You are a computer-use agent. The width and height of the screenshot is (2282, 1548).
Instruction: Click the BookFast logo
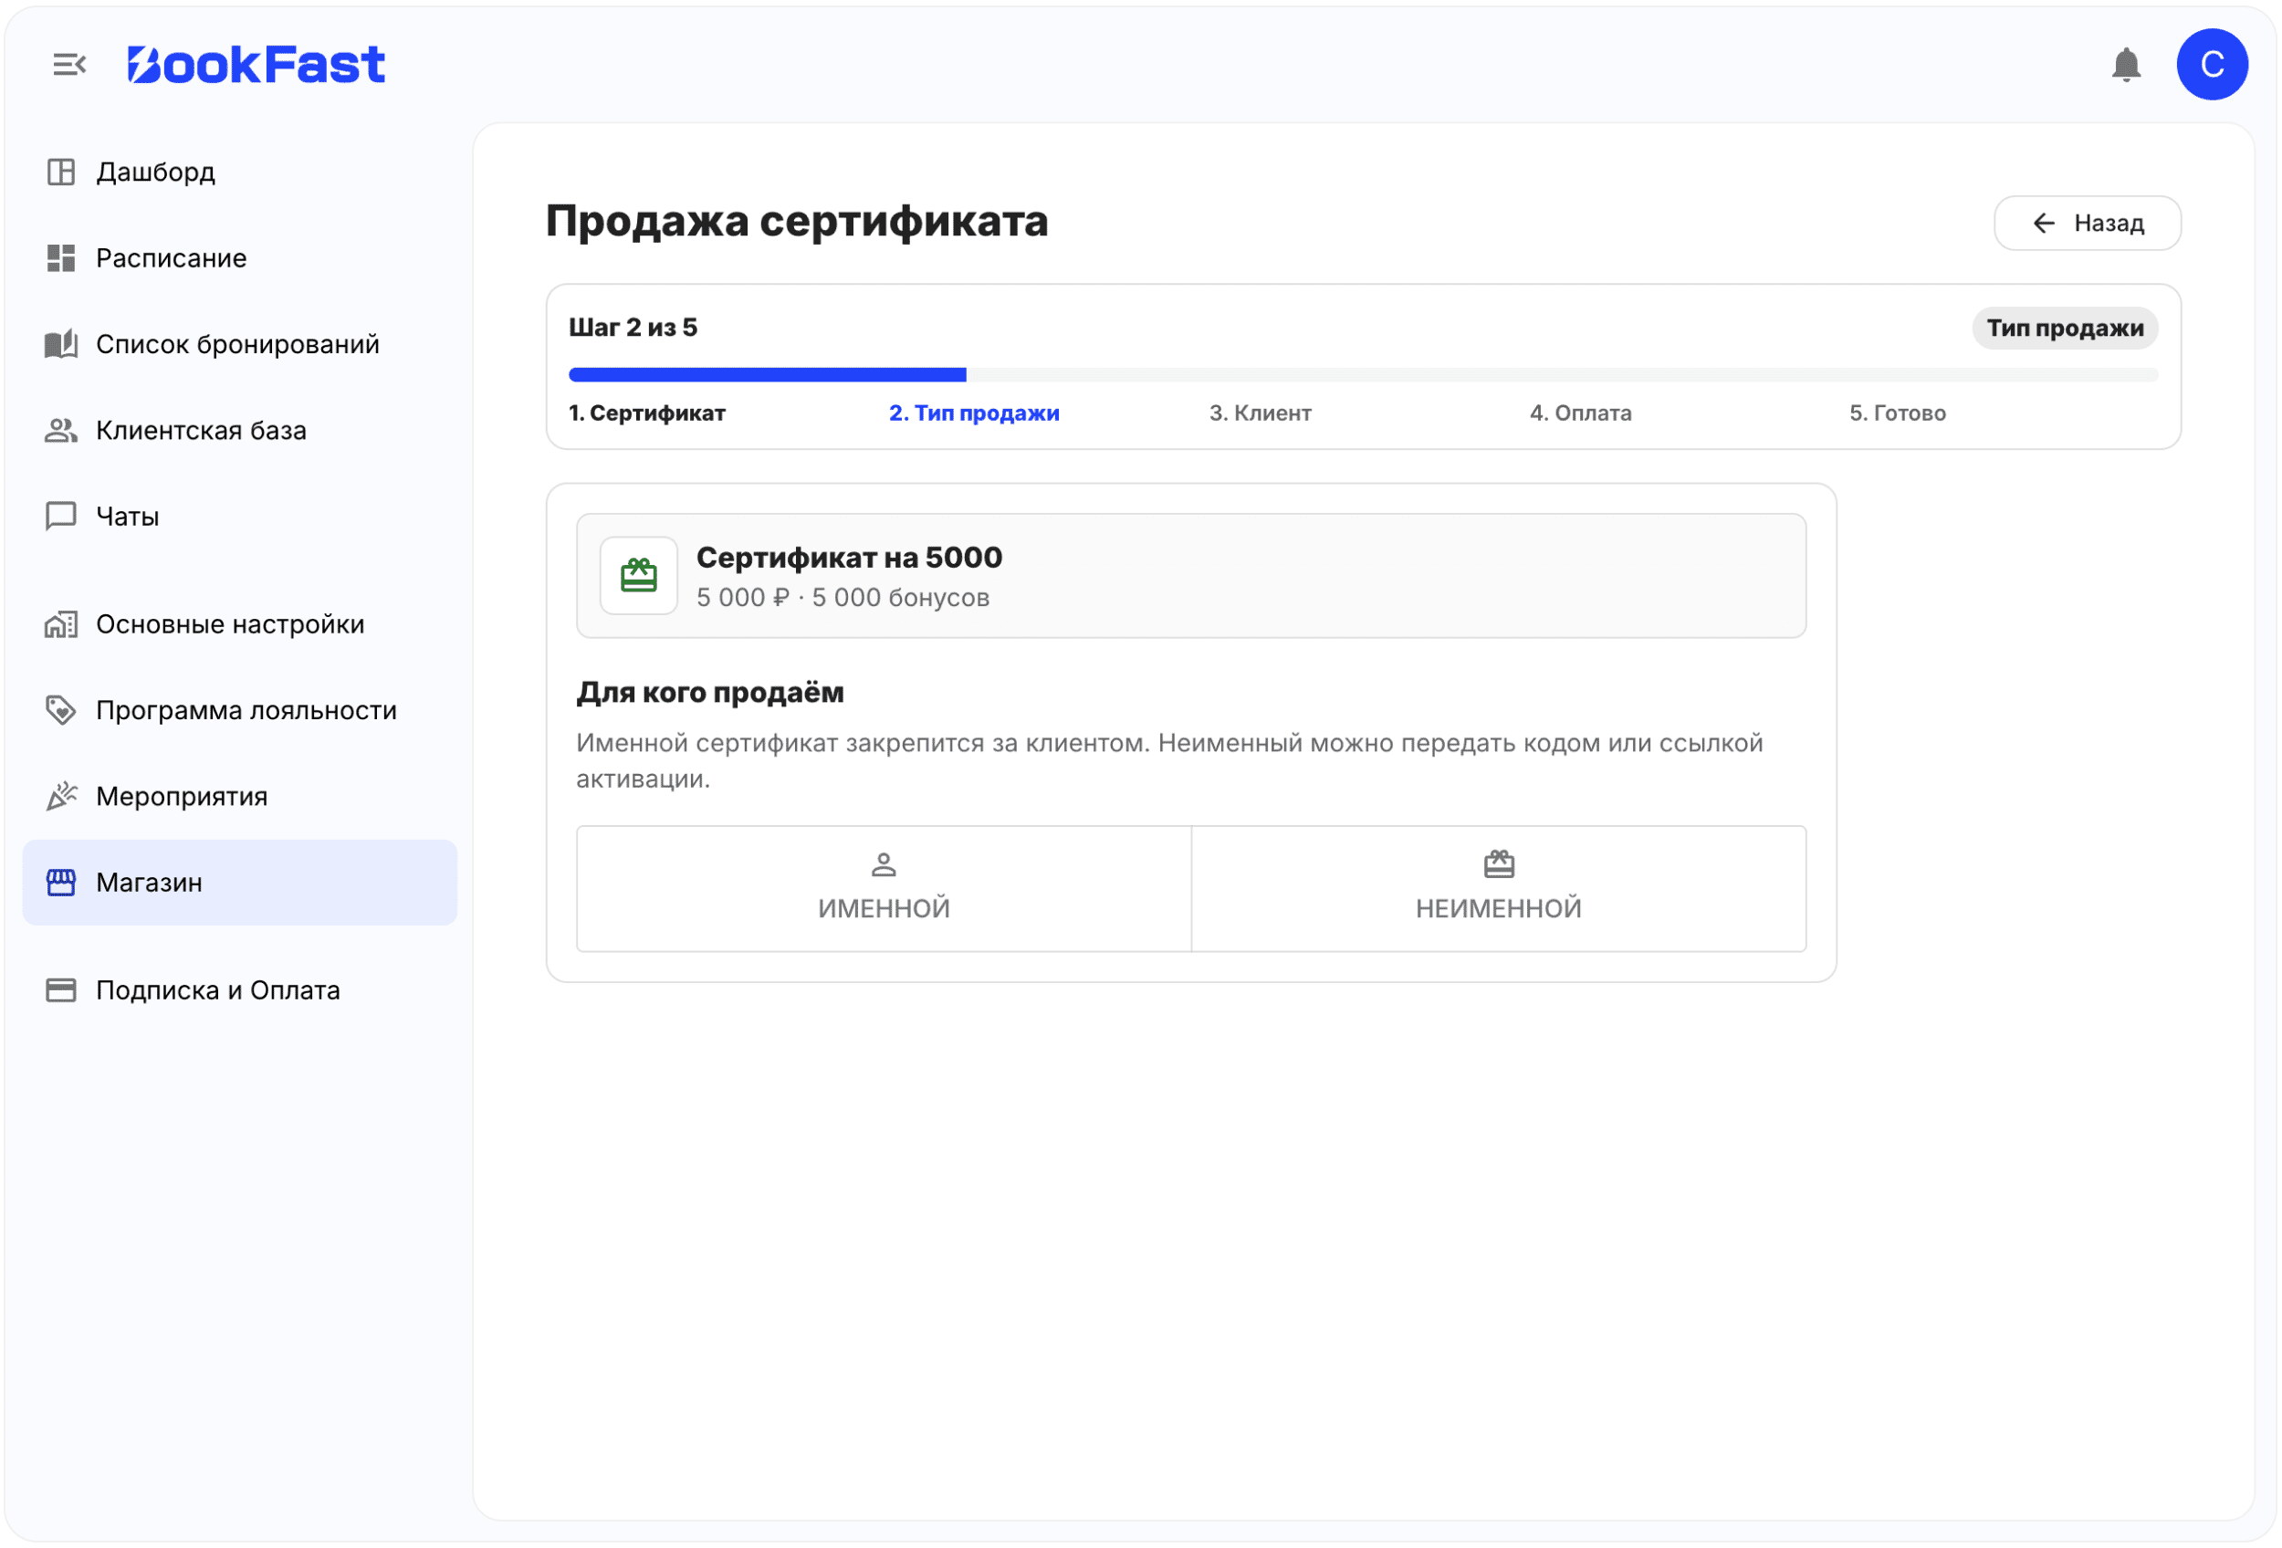[x=256, y=65]
